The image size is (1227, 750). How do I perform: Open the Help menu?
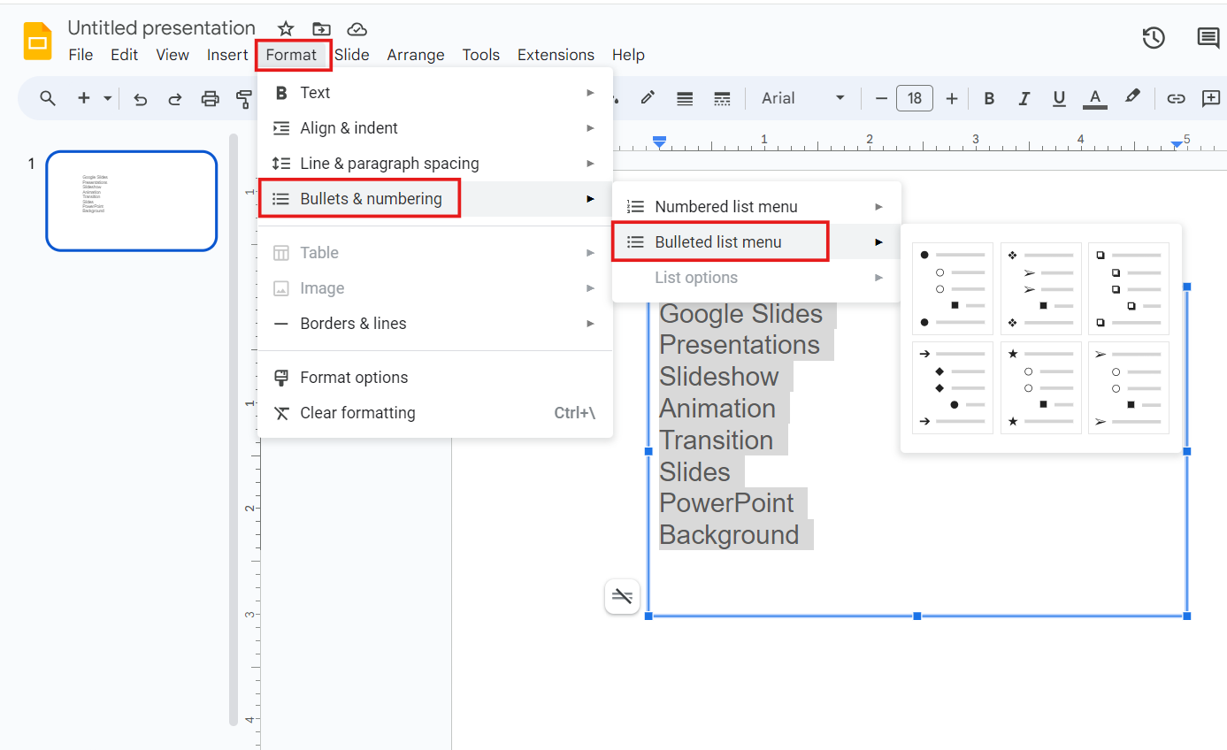point(628,55)
